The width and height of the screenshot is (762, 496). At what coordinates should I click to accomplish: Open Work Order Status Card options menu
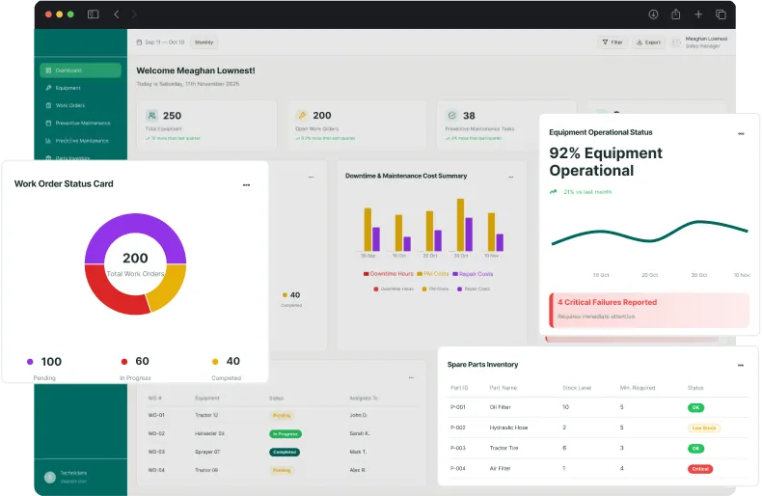point(246,184)
